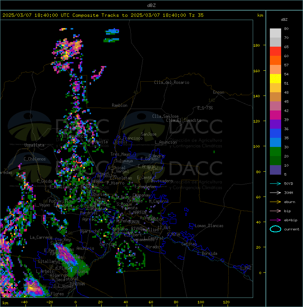303x307 pixels.
Task: Click the E_1-736 map label
Action: pos(205,108)
